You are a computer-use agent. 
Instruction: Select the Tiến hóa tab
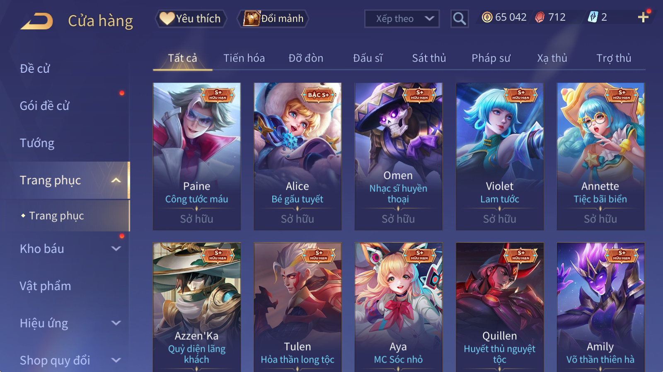244,58
